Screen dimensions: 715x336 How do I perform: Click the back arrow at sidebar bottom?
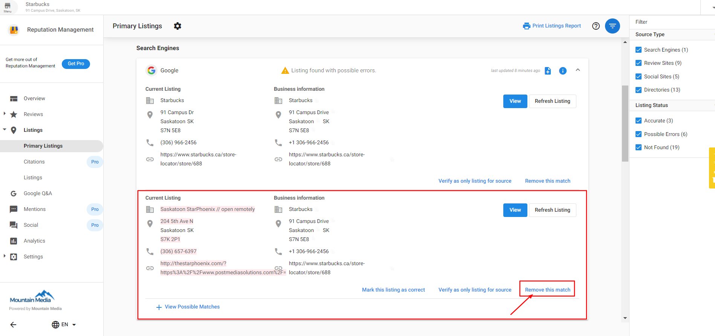[14, 325]
